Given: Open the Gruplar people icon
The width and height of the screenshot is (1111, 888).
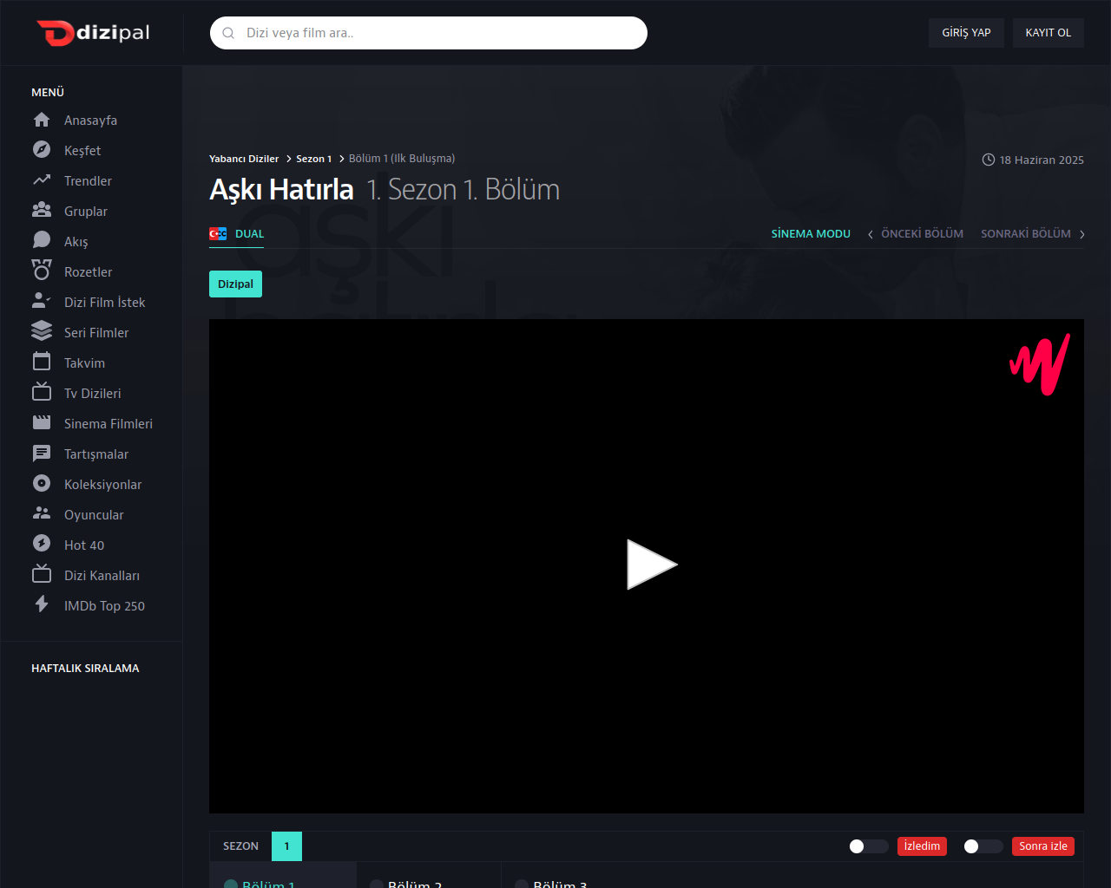Looking at the screenshot, I should 42,211.
